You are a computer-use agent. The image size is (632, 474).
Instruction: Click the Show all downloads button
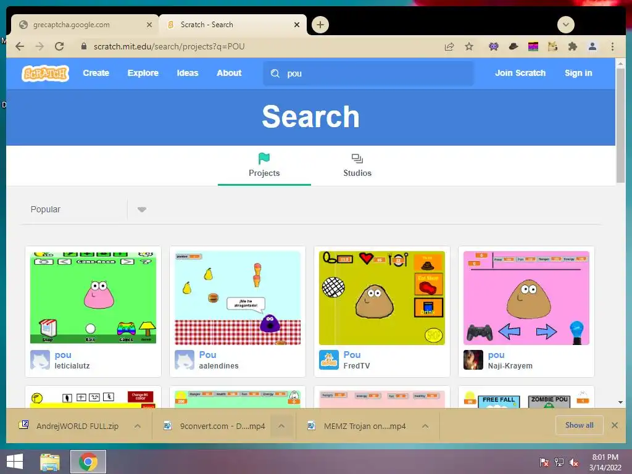click(579, 425)
